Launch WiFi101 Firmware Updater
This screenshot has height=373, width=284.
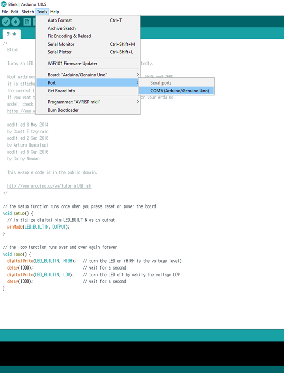click(88, 64)
